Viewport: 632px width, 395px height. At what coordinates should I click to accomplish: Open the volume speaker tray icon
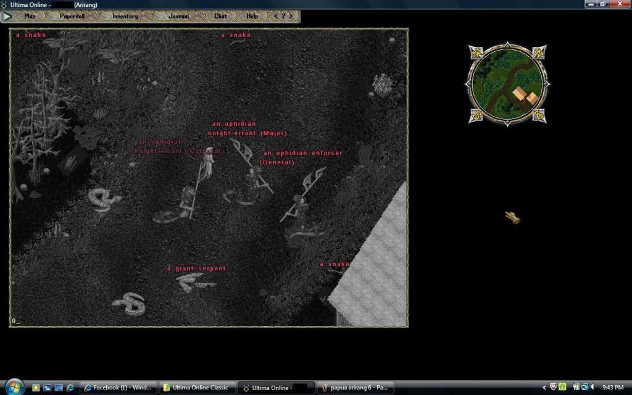pos(592,387)
